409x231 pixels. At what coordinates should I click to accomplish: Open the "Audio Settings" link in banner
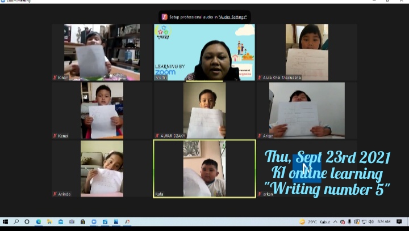[x=232, y=17]
